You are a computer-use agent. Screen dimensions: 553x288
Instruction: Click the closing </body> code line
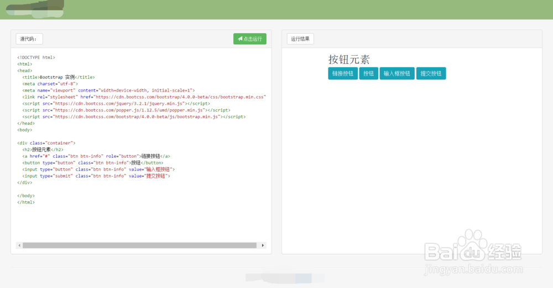tap(26, 196)
